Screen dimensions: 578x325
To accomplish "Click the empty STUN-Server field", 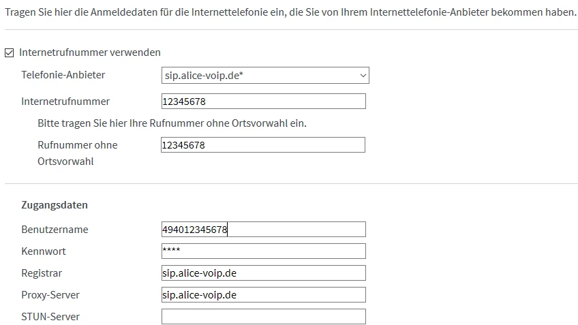I will [263, 317].
